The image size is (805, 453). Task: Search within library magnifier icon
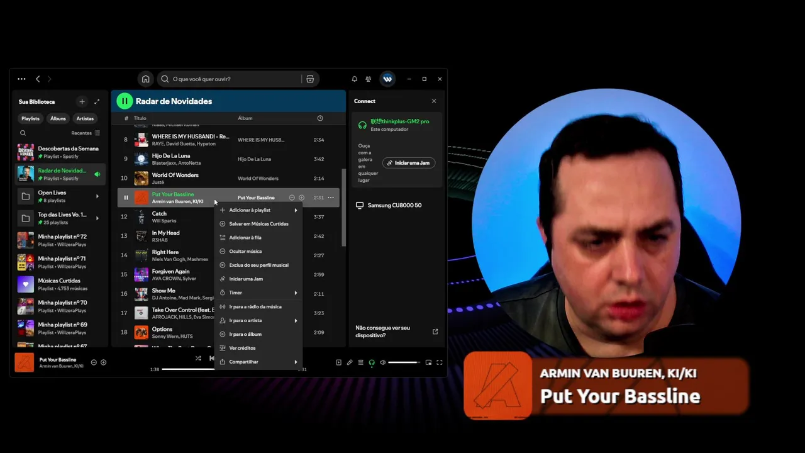tap(23, 133)
